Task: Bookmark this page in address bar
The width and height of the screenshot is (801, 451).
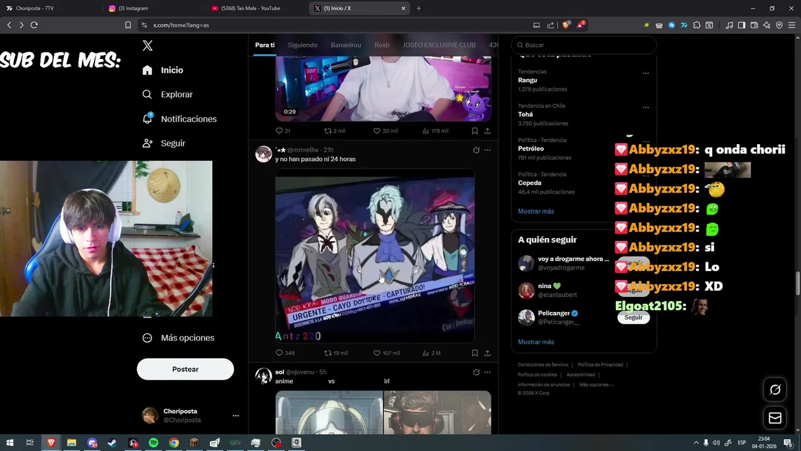Action: click(128, 25)
